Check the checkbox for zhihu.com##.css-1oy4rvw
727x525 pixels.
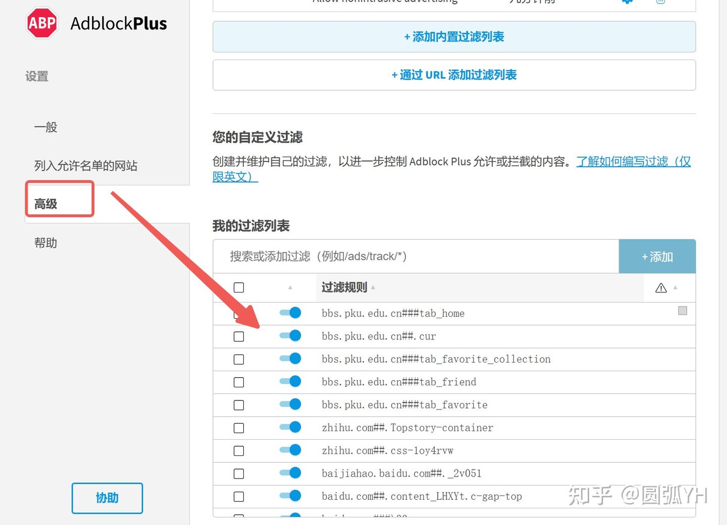[238, 450]
